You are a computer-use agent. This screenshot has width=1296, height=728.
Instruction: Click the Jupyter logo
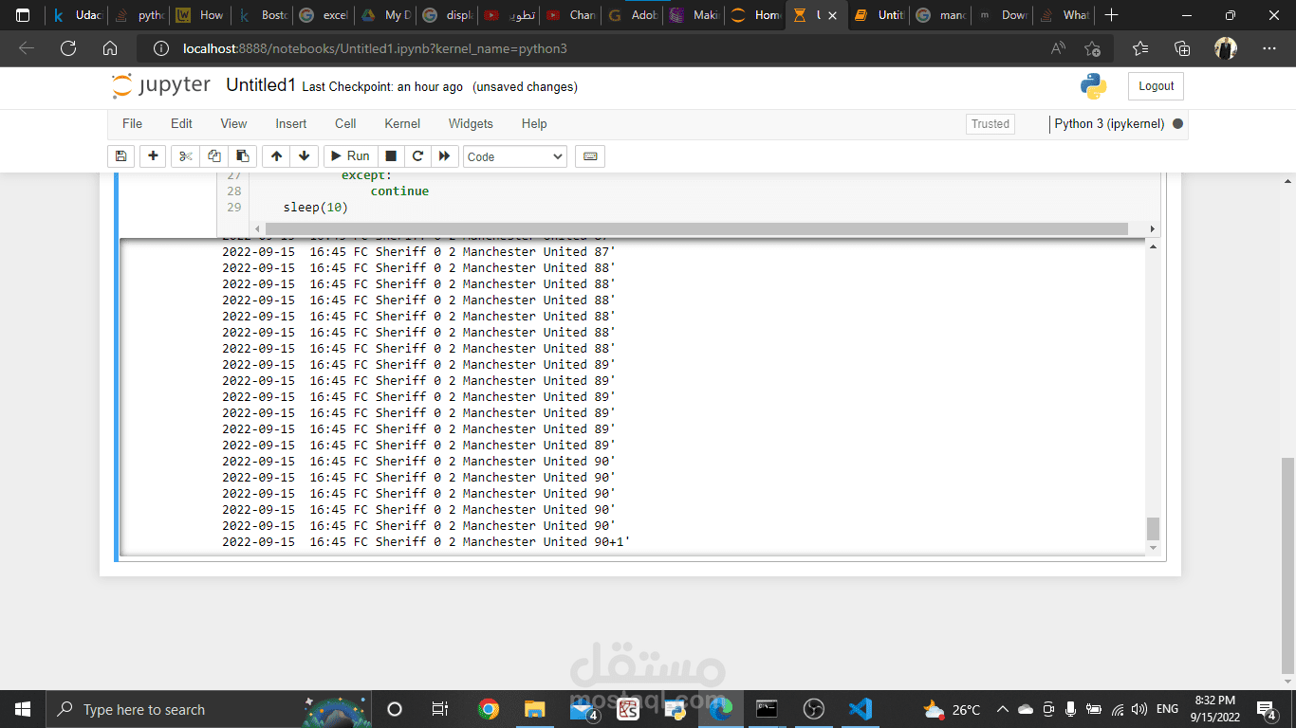click(x=161, y=85)
